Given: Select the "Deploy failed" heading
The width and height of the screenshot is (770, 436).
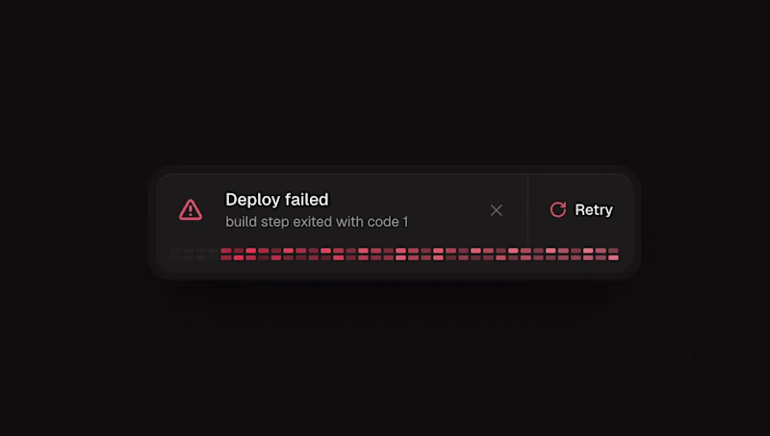Looking at the screenshot, I should [x=277, y=200].
